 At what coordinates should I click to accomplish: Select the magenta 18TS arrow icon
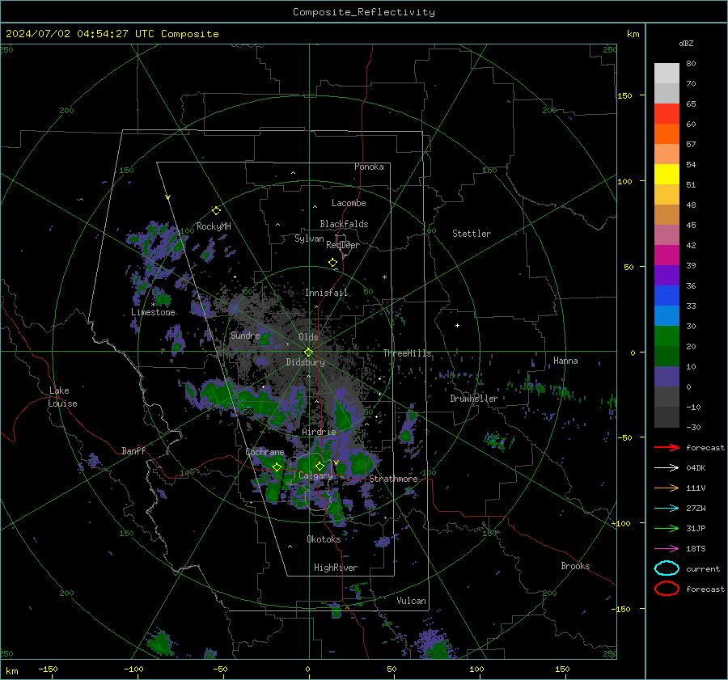(x=667, y=549)
